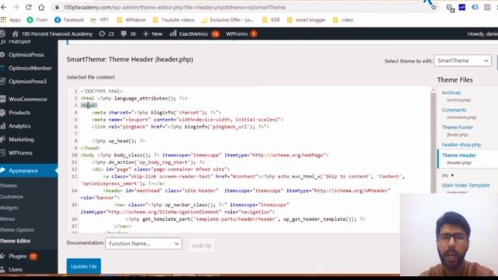
Task: Reload the page with refresh icon
Action: click(29, 7)
